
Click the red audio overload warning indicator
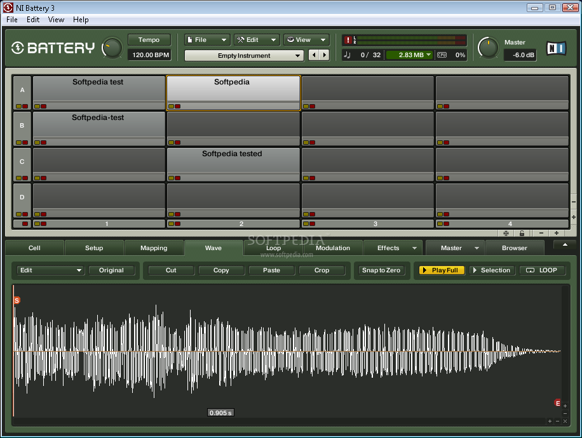(348, 40)
